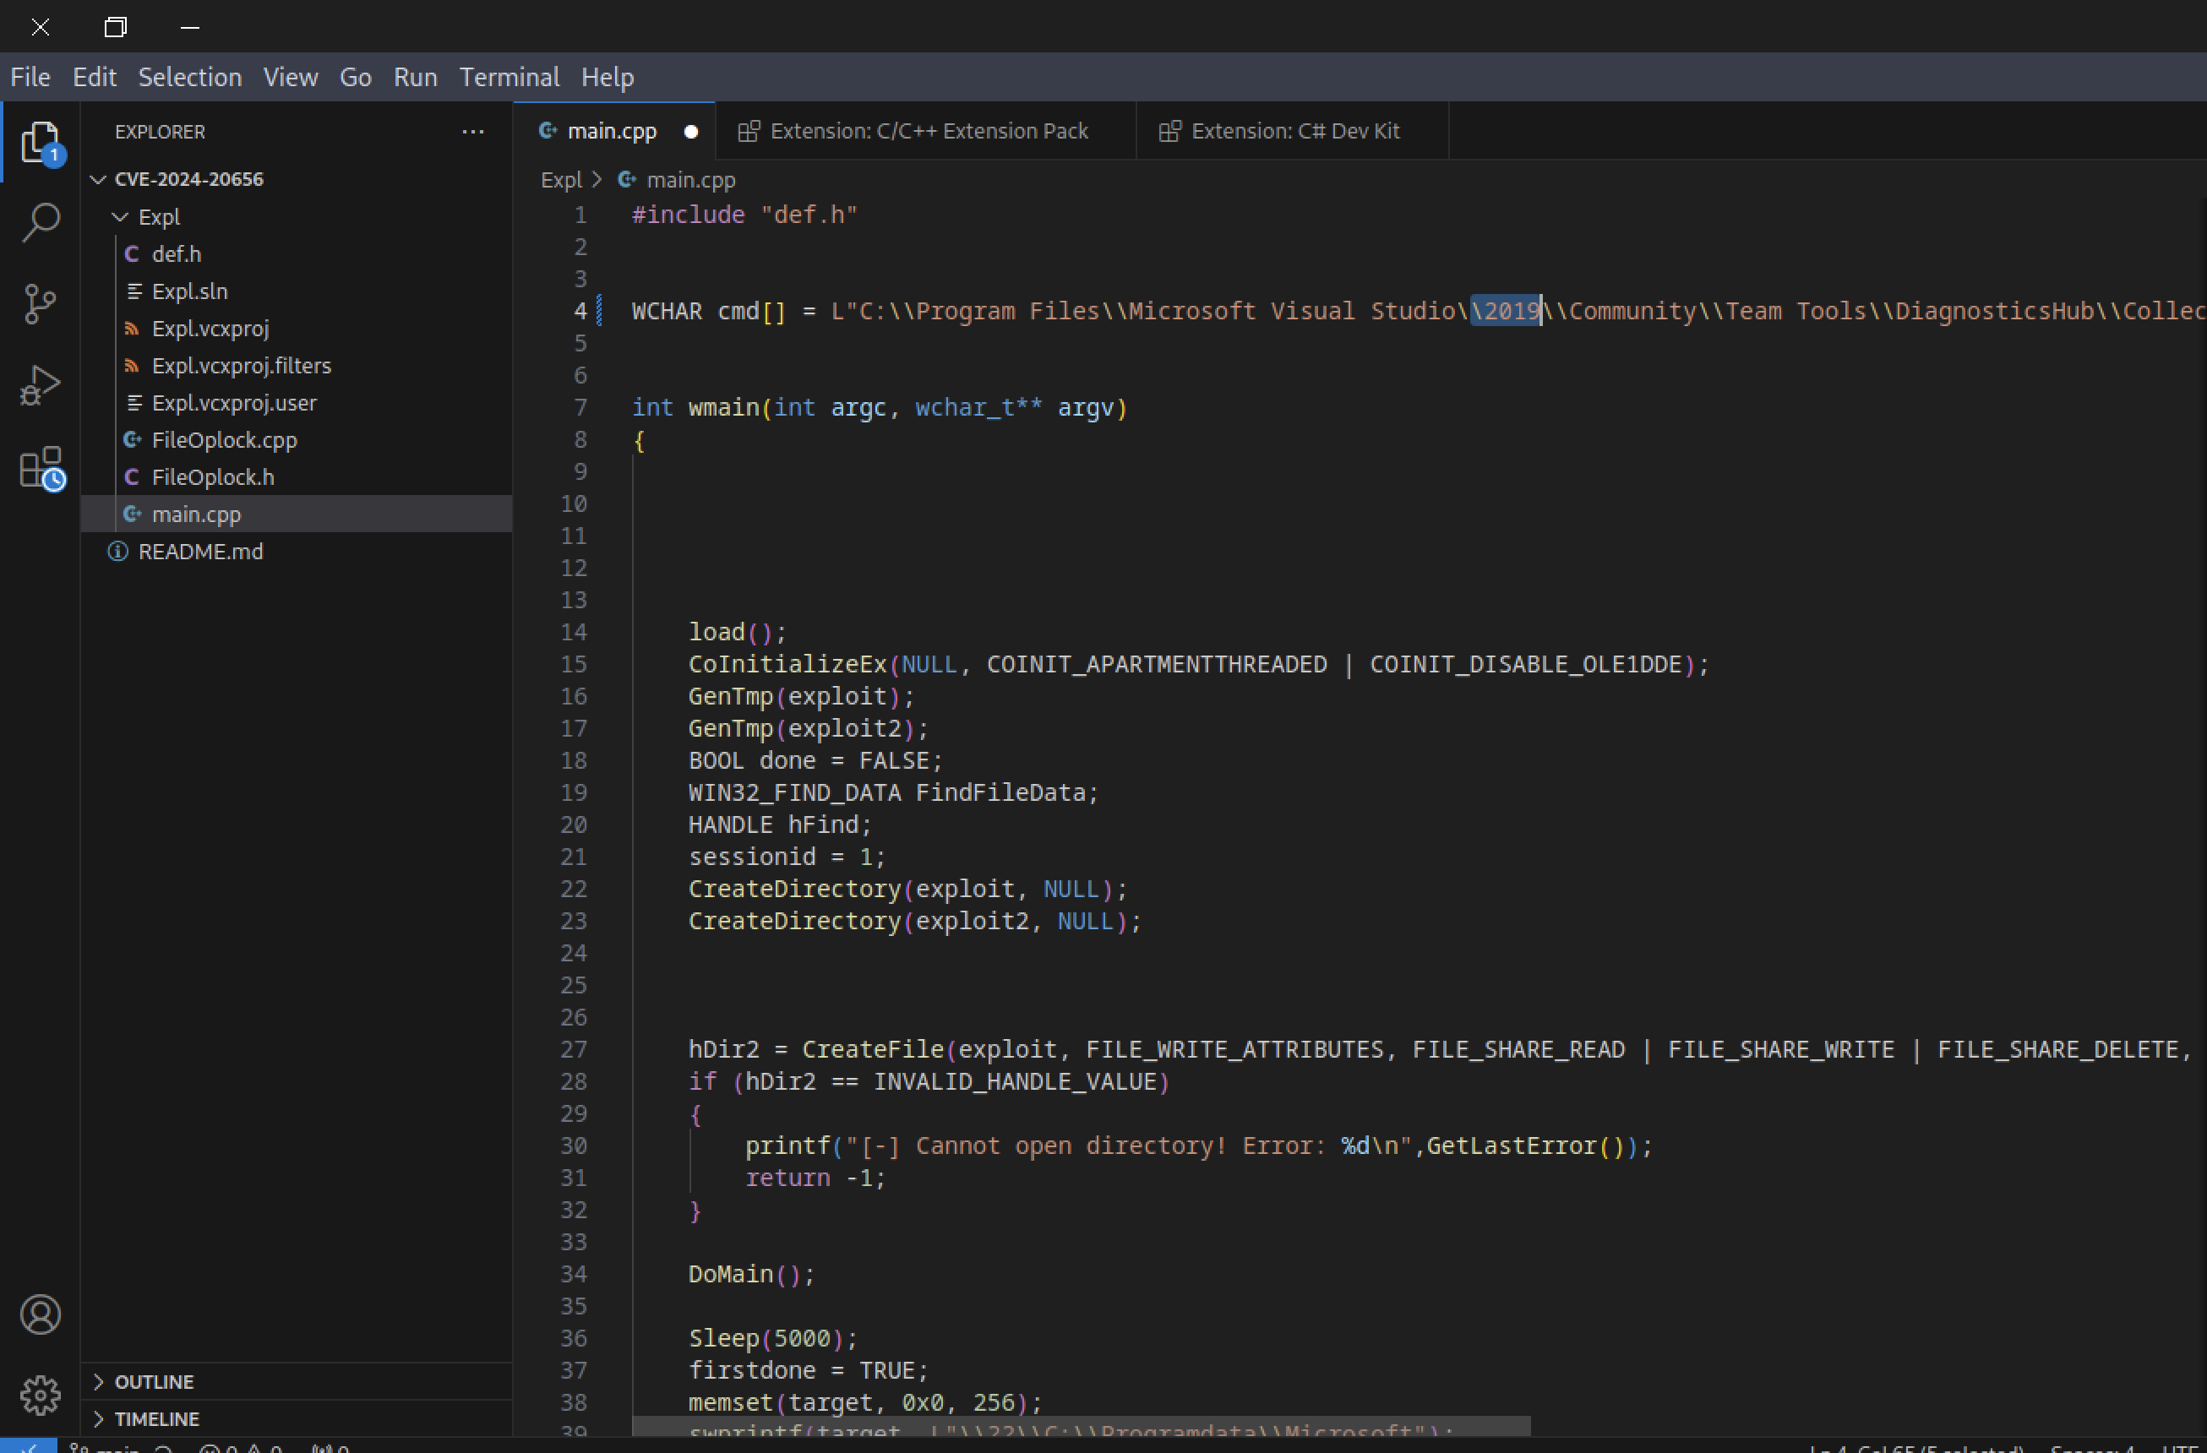Open the Extensions view icon

(x=40, y=467)
